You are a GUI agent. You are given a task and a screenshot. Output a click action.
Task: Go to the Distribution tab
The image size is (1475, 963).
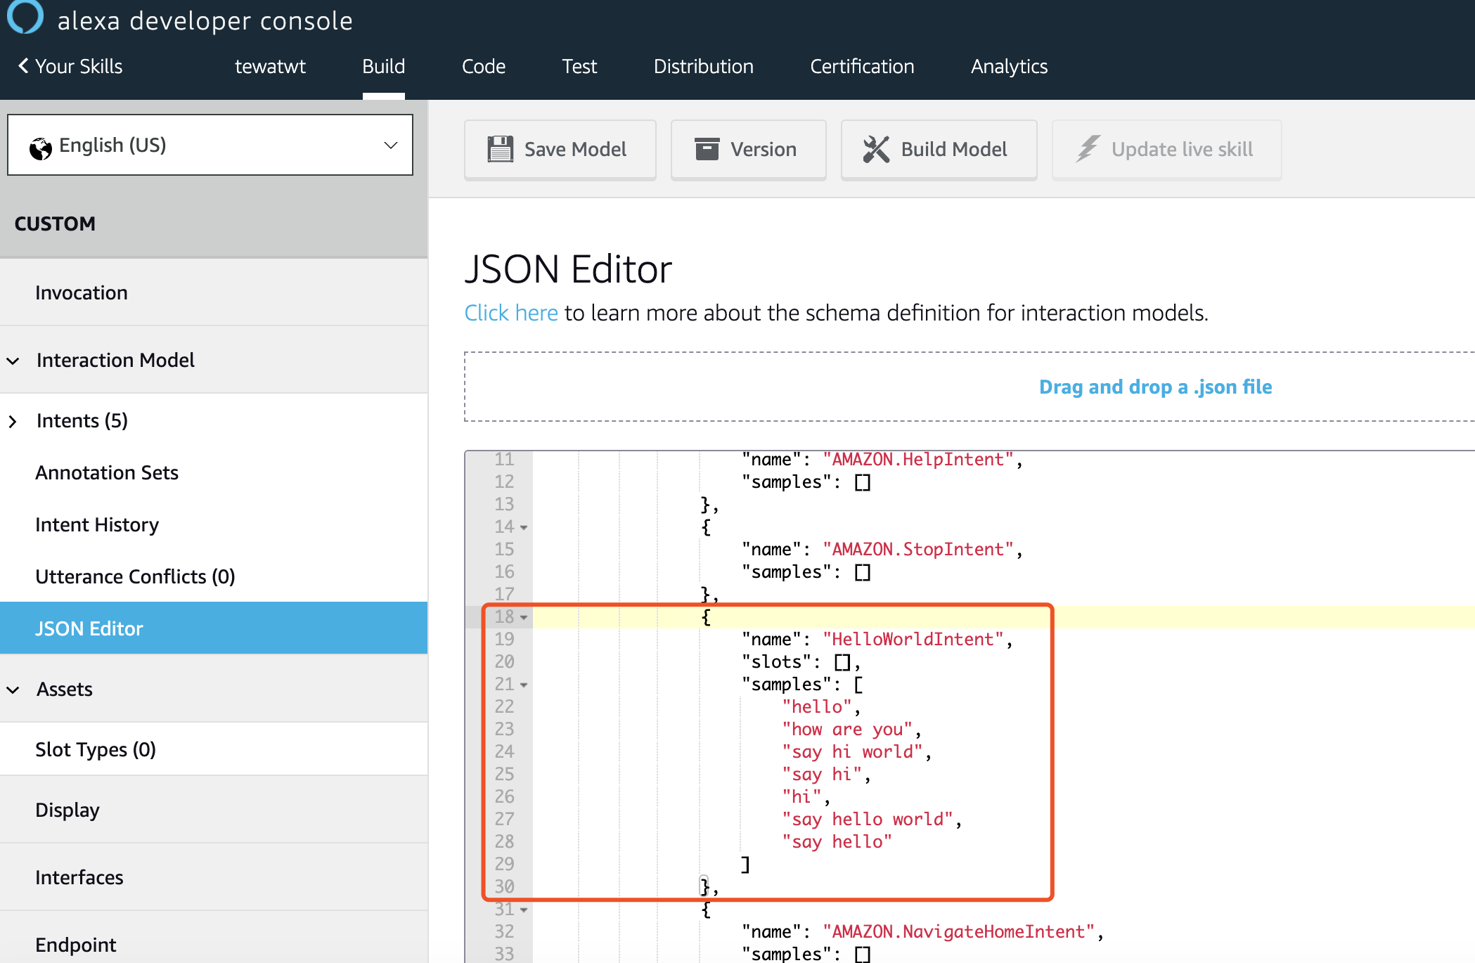[x=704, y=66]
